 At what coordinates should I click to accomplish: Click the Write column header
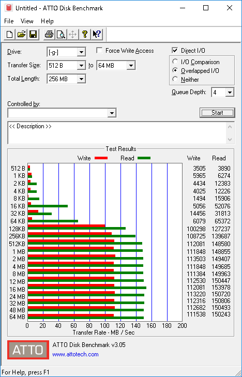point(194,158)
